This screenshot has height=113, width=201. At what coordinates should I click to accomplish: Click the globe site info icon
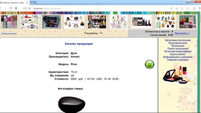click(x=30, y=8)
